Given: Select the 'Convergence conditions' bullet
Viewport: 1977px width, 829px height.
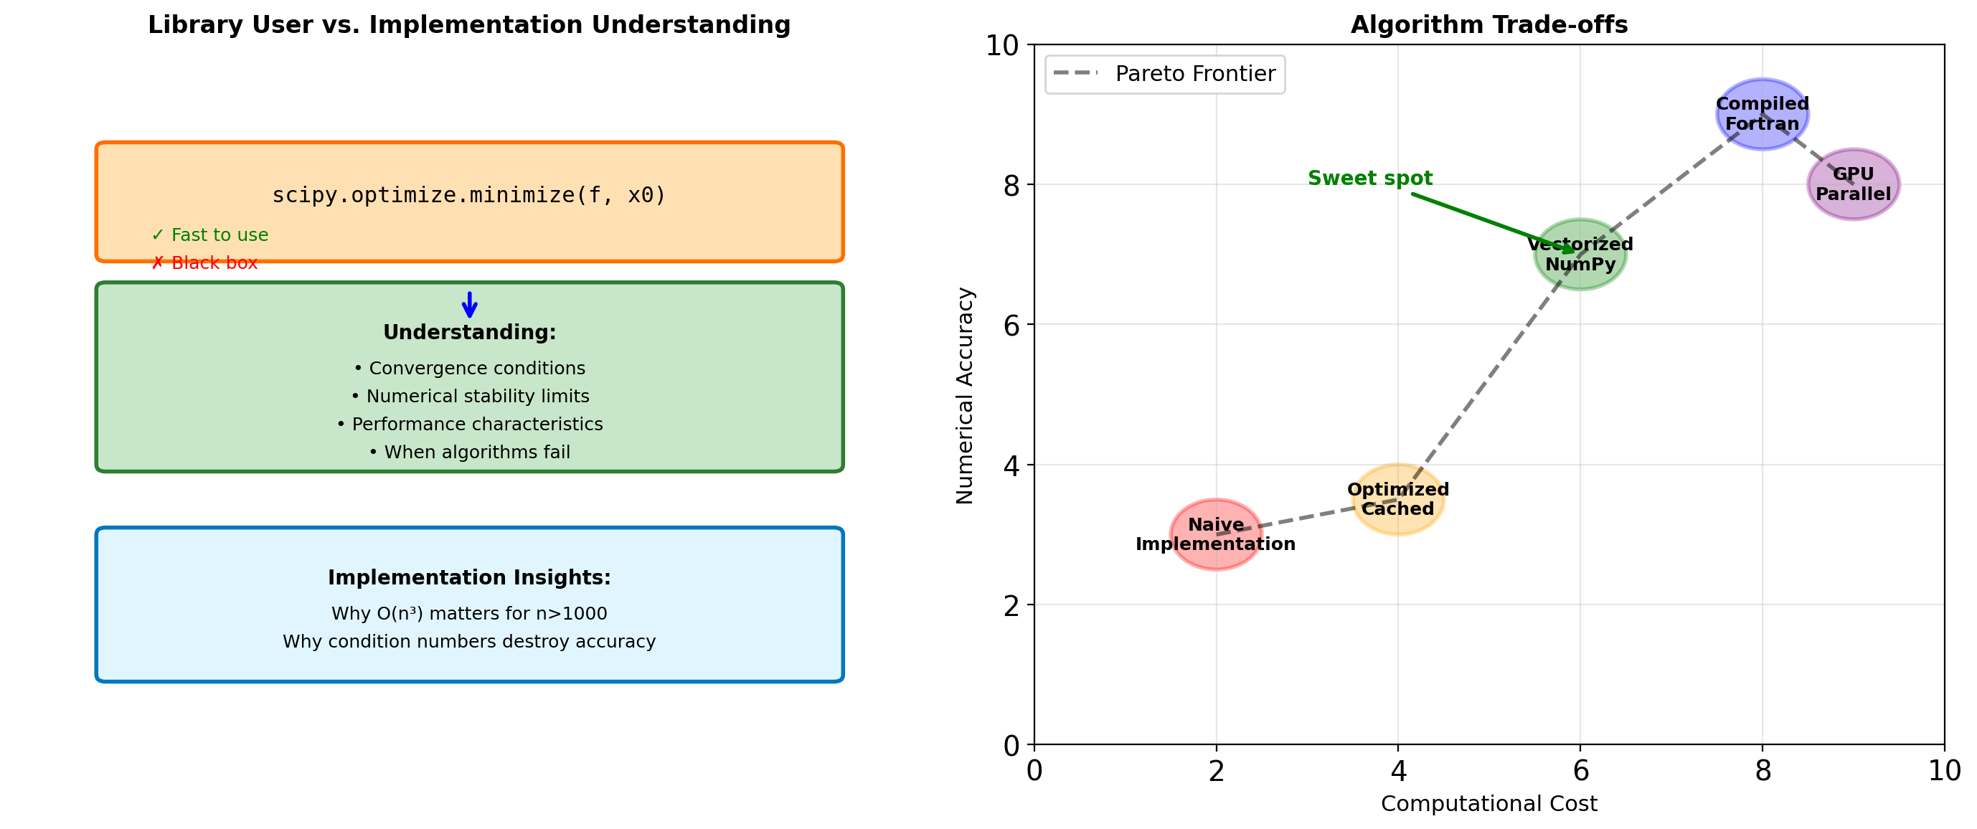Looking at the screenshot, I should coord(470,369).
